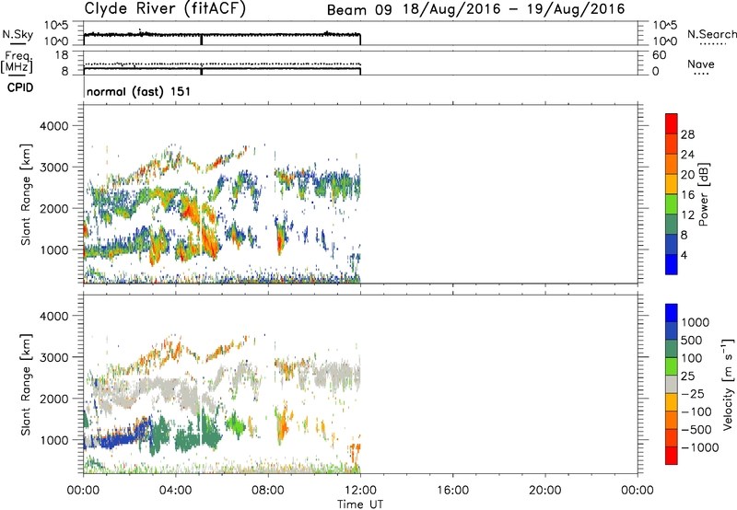Click the 'Beam 09' label in the title

(x=359, y=10)
